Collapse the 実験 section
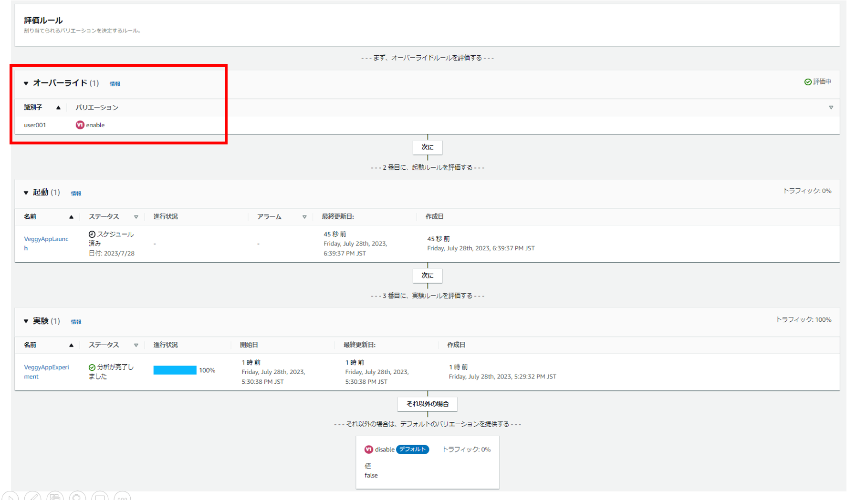 26,321
